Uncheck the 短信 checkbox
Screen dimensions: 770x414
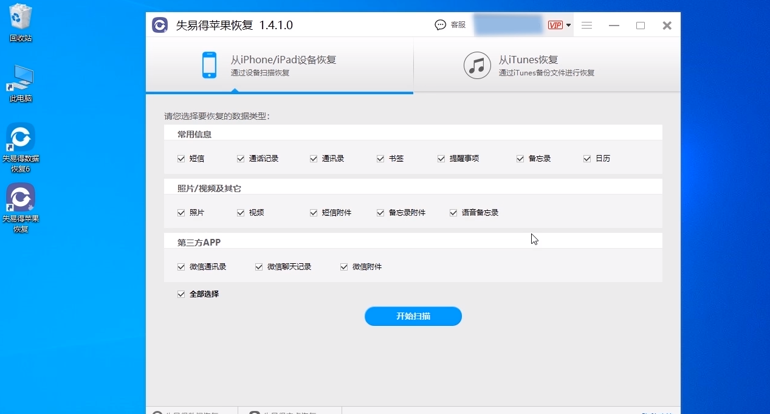point(181,159)
